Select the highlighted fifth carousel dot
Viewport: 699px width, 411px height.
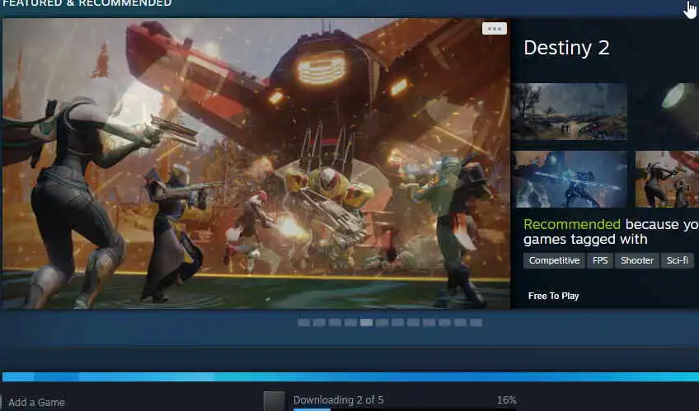pyautogui.click(x=367, y=322)
